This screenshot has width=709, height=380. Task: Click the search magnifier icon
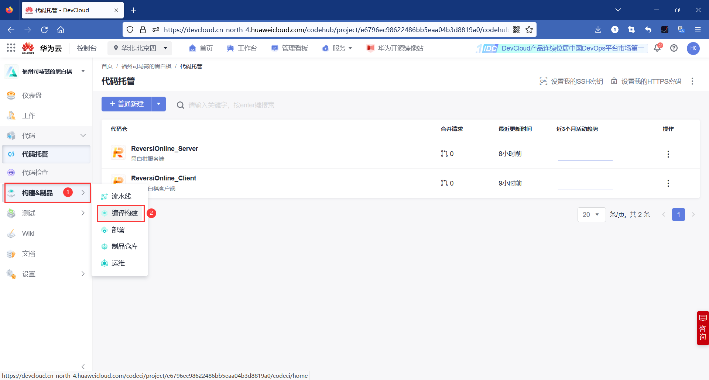pos(180,105)
